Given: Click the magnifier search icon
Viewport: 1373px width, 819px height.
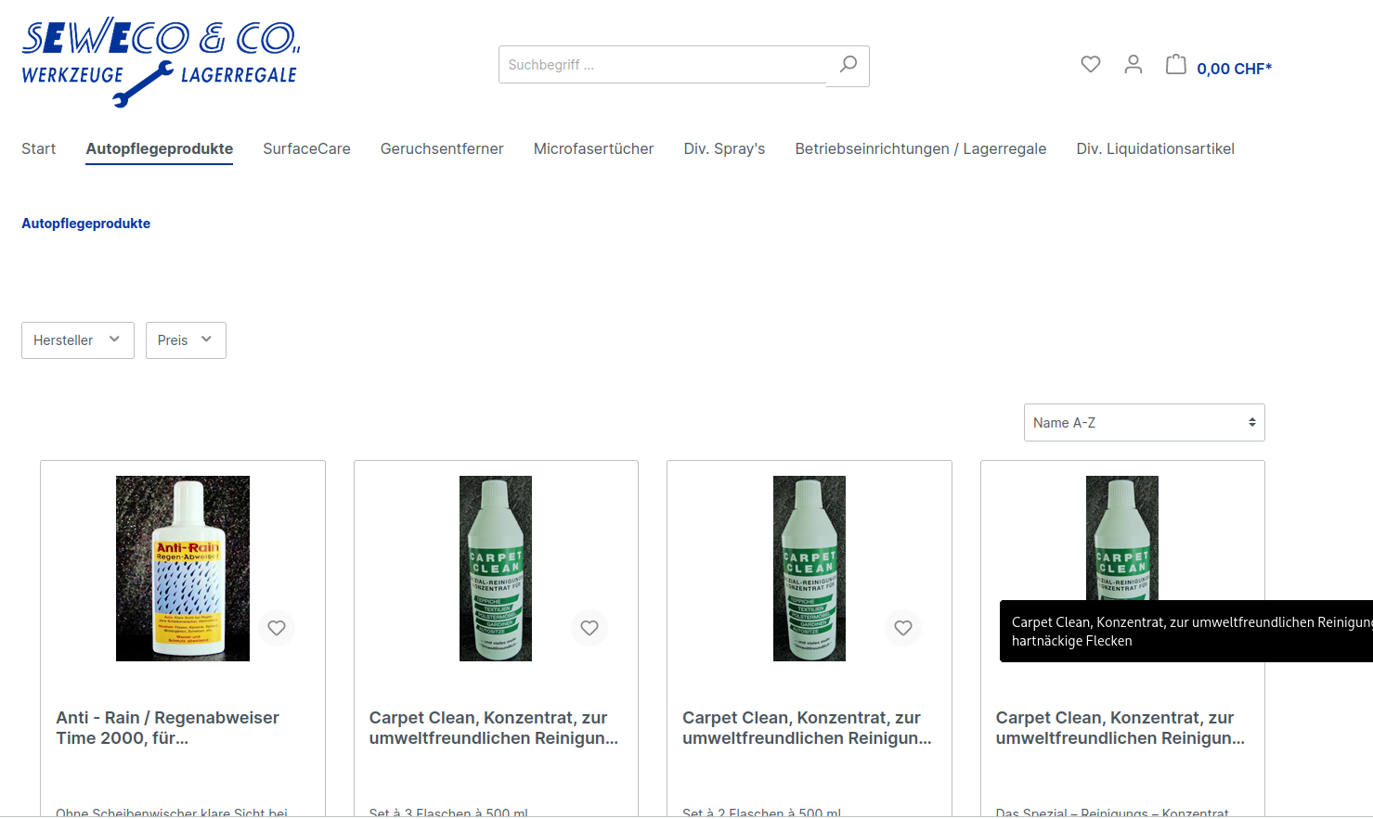Looking at the screenshot, I should tap(848, 65).
